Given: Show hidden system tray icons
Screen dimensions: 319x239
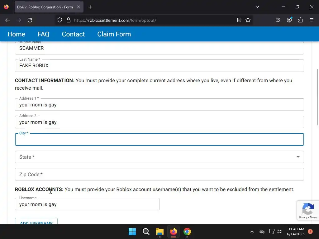Looking at the screenshot, I should coord(252,232).
